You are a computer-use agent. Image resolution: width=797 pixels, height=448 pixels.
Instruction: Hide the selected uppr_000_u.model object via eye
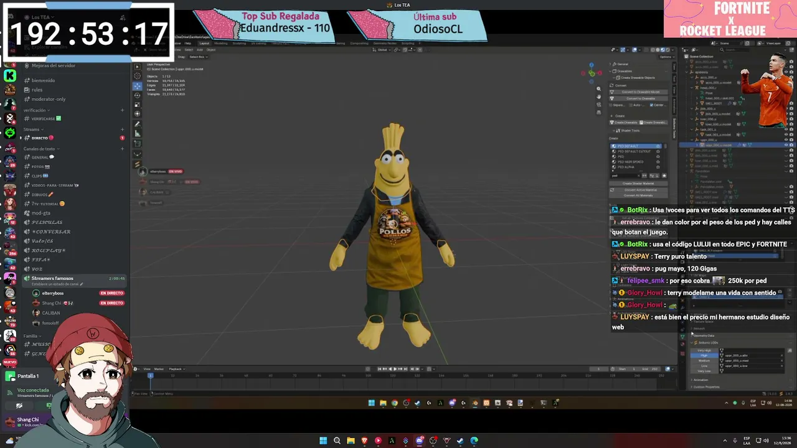coord(786,145)
